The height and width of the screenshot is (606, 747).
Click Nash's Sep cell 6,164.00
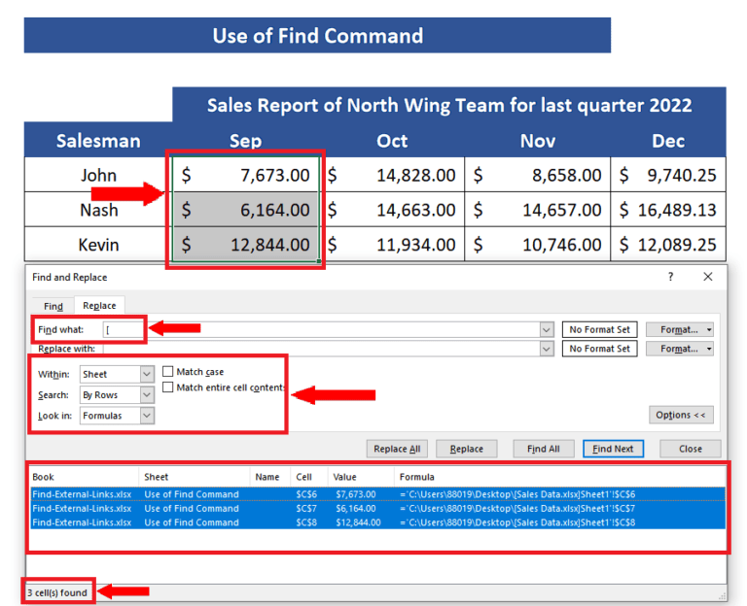coord(245,210)
